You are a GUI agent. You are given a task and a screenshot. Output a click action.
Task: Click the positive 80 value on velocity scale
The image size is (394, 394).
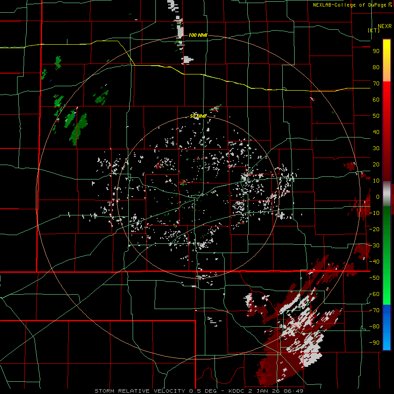tap(376, 67)
